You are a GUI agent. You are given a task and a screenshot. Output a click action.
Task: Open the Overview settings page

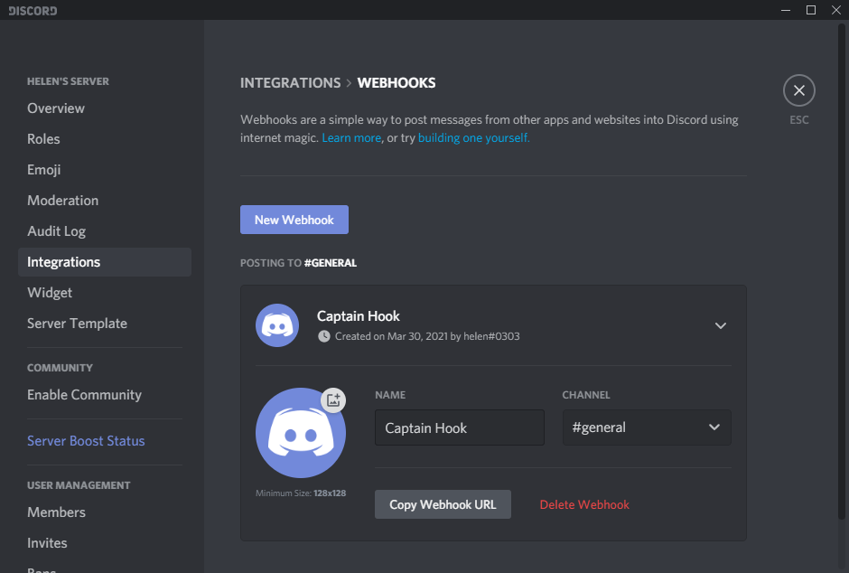click(x=56, y=108)
